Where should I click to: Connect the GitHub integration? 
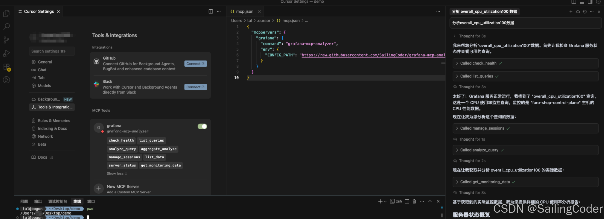[195, 64]
